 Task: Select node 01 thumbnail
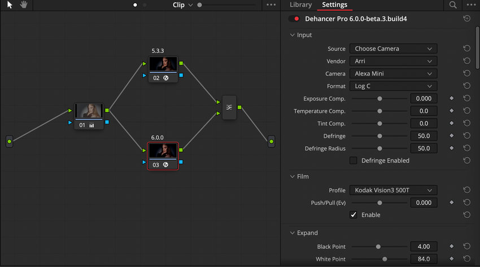pyautogui.click(x=89, y=111)
